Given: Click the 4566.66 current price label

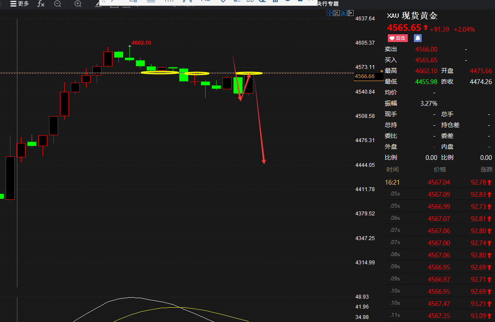Looking at the screenshot, I should click(x=364, y=76).
